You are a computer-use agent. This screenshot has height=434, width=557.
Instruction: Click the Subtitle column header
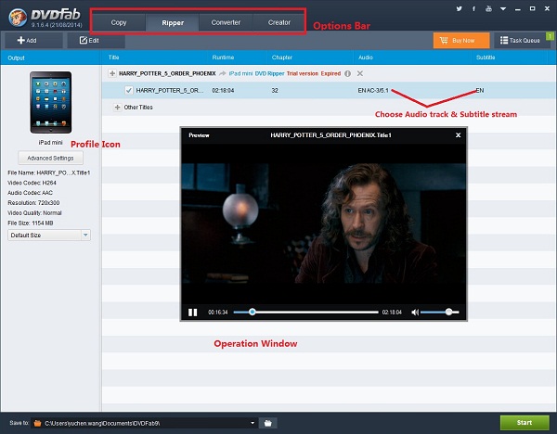[486, 57]
